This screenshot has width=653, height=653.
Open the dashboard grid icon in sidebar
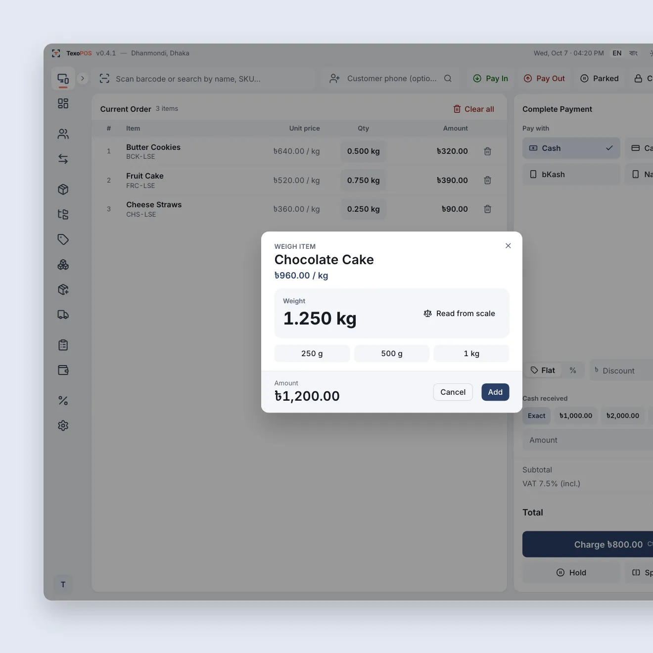[63, 103]
